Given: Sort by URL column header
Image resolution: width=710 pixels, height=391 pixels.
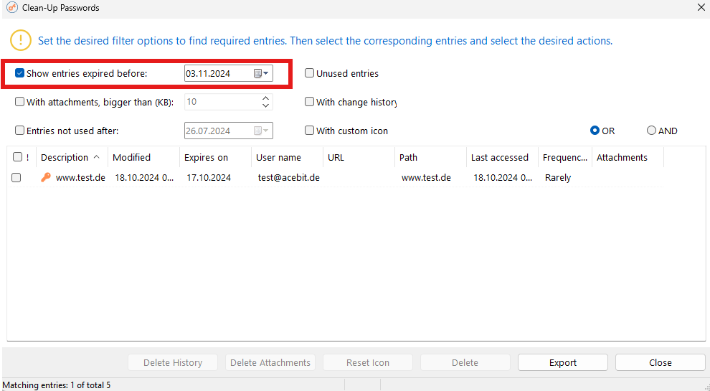Looking at the screenshot, I should click(x=359, y=157).
